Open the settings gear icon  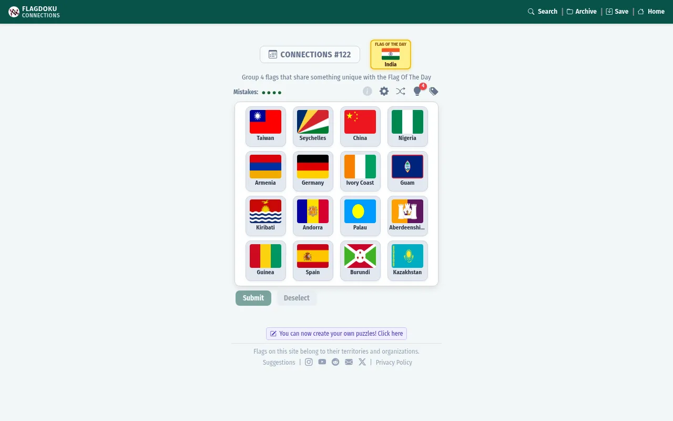(384, 91)
